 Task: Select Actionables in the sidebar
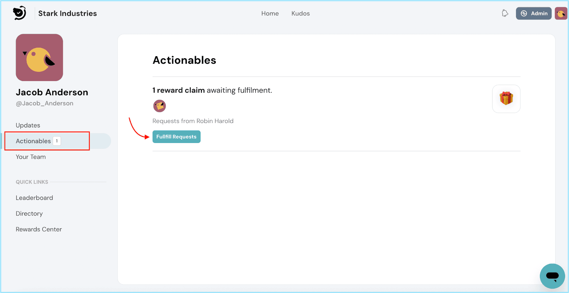click(33, 141)
